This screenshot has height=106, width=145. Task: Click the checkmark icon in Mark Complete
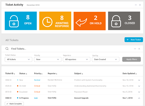pyautogui.click(x=7, y=104)
